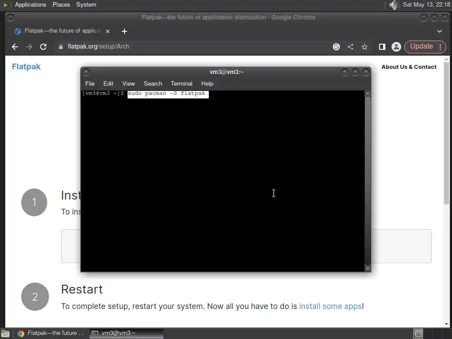This screenshot has height=339, width=452.
Task: Close the Flatpak browser tab
Action: pos(108,31)
